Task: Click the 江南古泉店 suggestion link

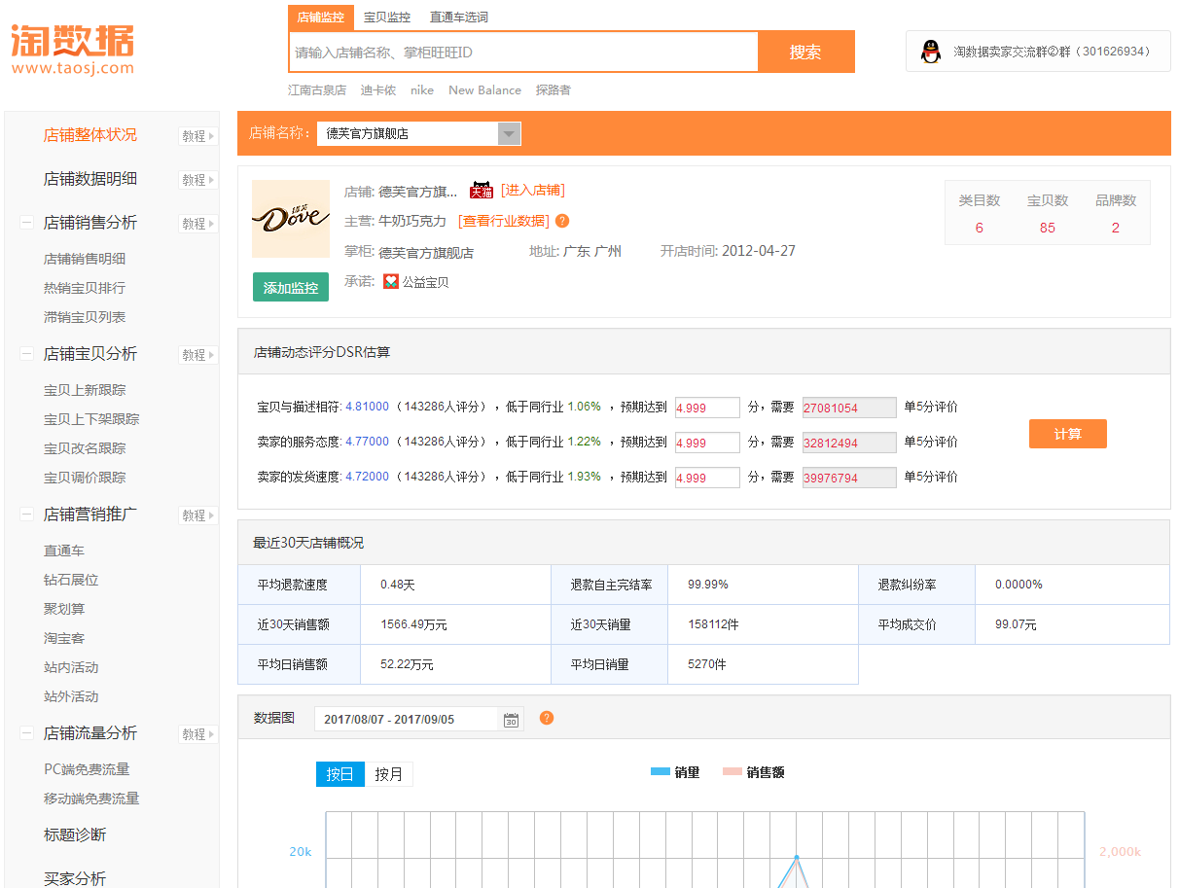Action: pos(317,90)
